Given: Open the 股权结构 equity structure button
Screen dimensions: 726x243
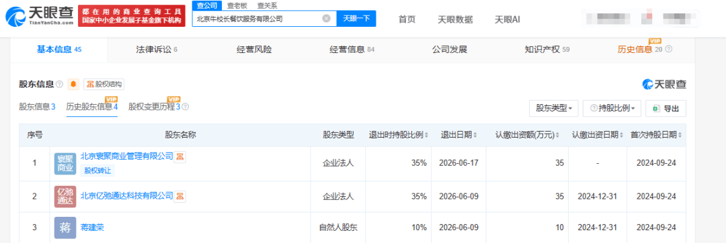Looking at the screenshot, I should click(104, 85).
